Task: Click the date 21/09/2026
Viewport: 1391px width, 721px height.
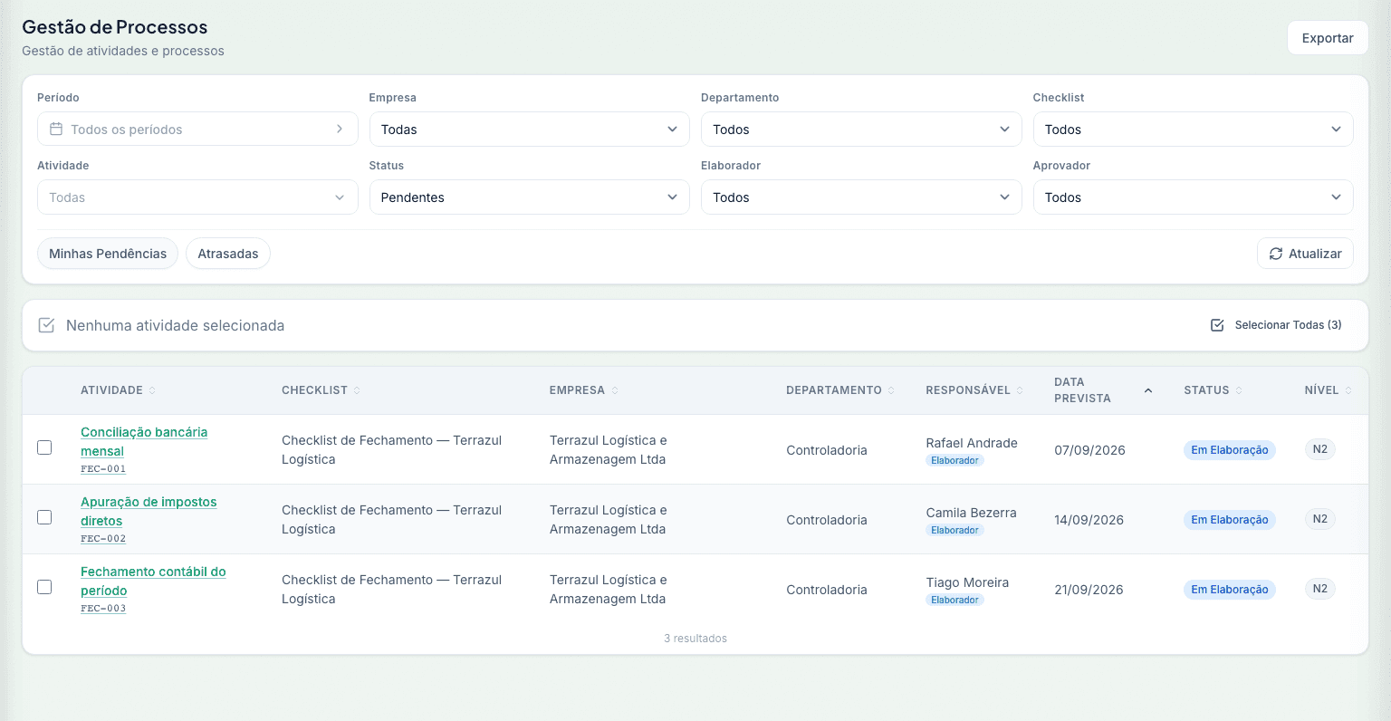Action: [x=1089, y=590]
